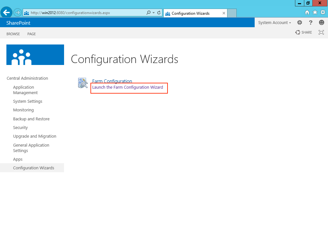Open the System Account dropdown menu
The image size is (328, 233).
pos(275,23)
